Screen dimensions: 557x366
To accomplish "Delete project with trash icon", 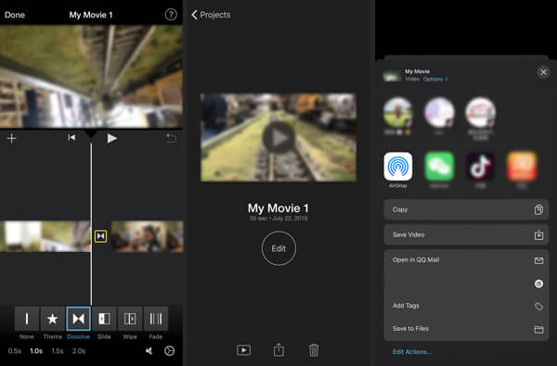I will coord(314,349).
